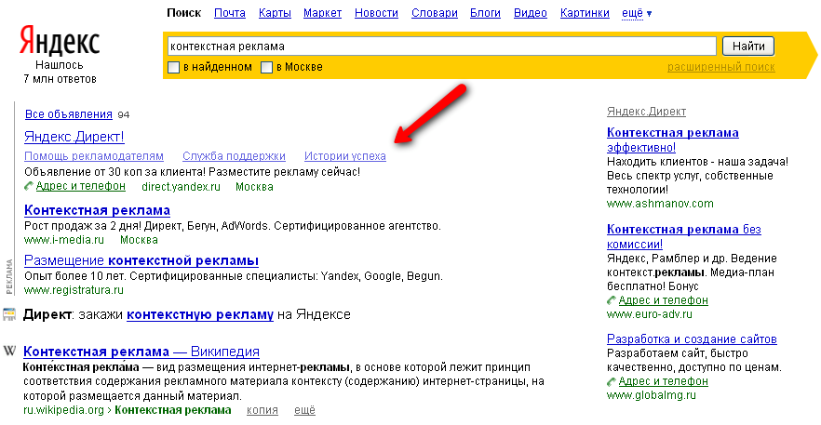Open the Почта service tab
The image size is (821, 425).
pos(230,13)
